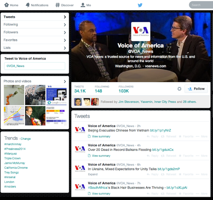Favorite the Ukraine Unity Talks tweet
This screenshot has height=200, width=213.
coord(186,174)
